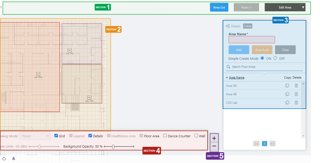This screenshot has width=322, height=163.
Task: Sort list by Area Name header
Action: pos(237,78)
